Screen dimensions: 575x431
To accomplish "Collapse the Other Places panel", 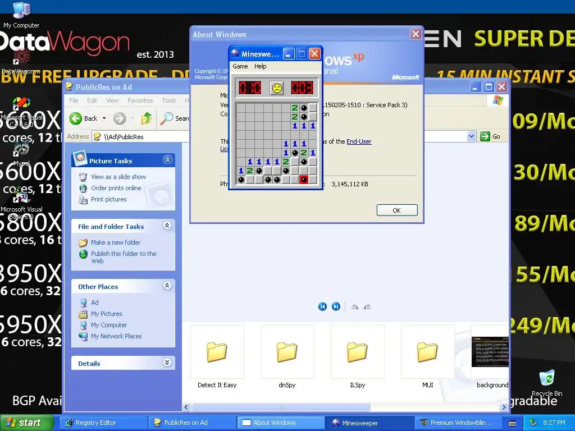I will 167,286.
